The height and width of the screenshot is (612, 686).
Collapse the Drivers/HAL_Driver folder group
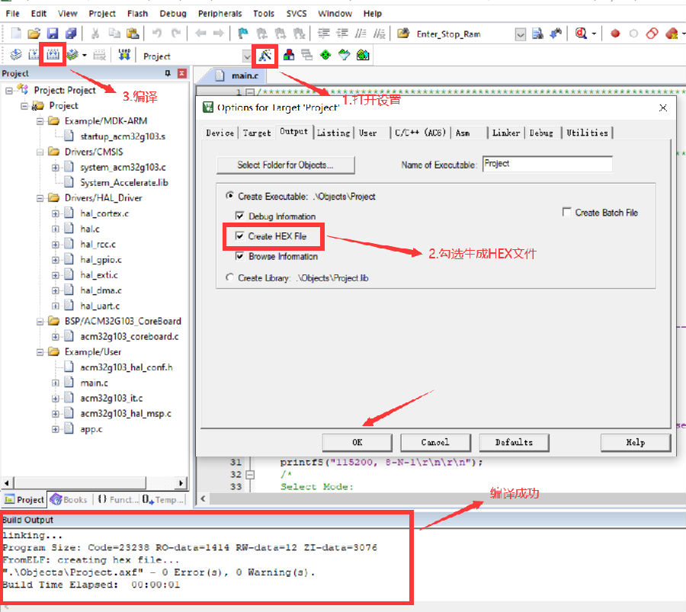click(40, 198)
